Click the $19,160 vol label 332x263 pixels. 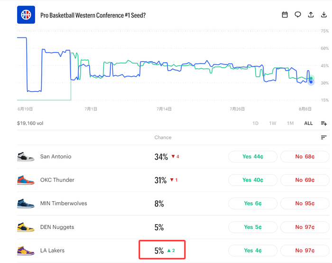pyautogui.click(x=30, y=123)
